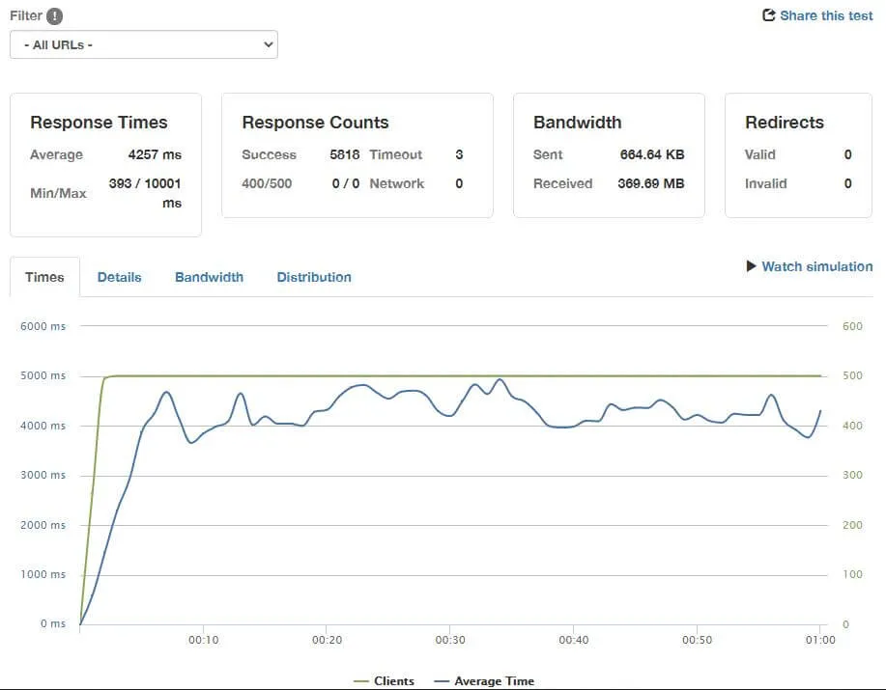Click the 400/500 value 0 / 0
This screenshot has width=886, height=690.
click(x=346, y=183)
